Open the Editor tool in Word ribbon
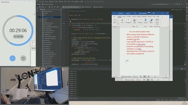The image size is (188, 105). pyautogui.click(x=151, y=21)
